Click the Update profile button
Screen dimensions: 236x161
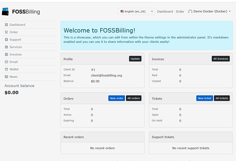(x=135, y=59)
